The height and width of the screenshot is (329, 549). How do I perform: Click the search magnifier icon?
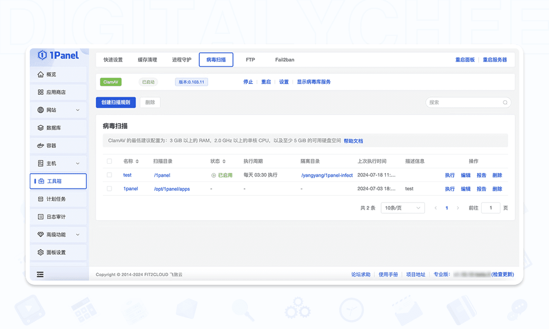tap(505, 103)
